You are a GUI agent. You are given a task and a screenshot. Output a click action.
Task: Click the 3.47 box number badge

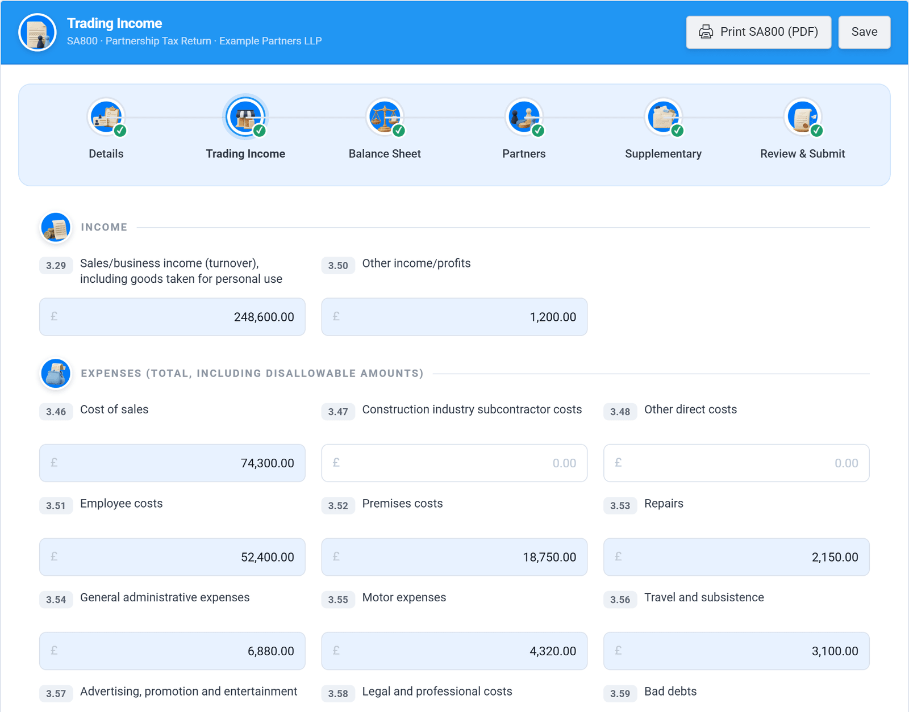tap(338, 412)
